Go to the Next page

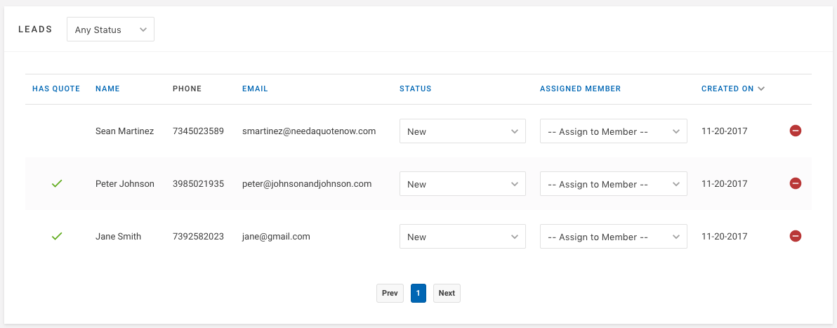[x=447, y=294]
